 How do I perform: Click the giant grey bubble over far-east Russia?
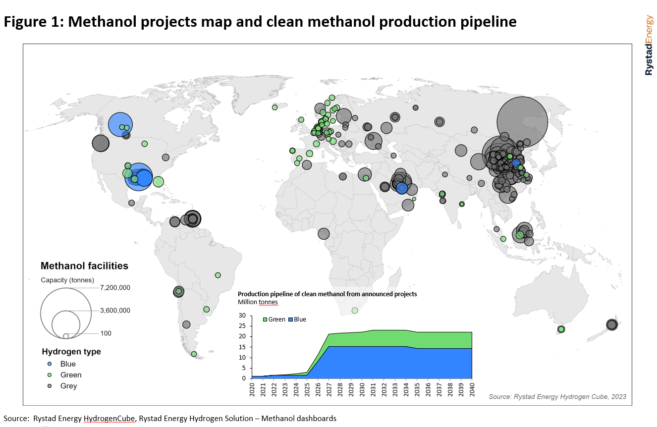coord(522,122)
